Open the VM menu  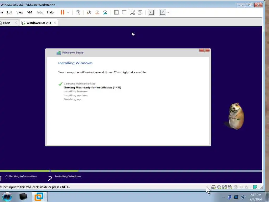(30, 12)
